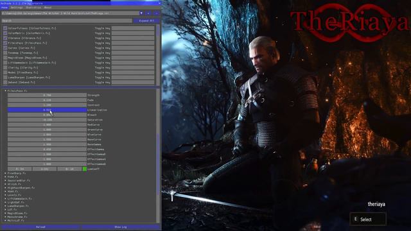Close the ReShade overlay window
The image size is (411, 231).
tap(159, 3)
